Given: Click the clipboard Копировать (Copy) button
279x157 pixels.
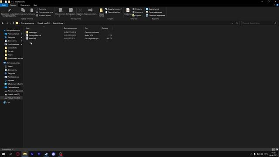Looking at the screenshot, I should tap(23, 12).
